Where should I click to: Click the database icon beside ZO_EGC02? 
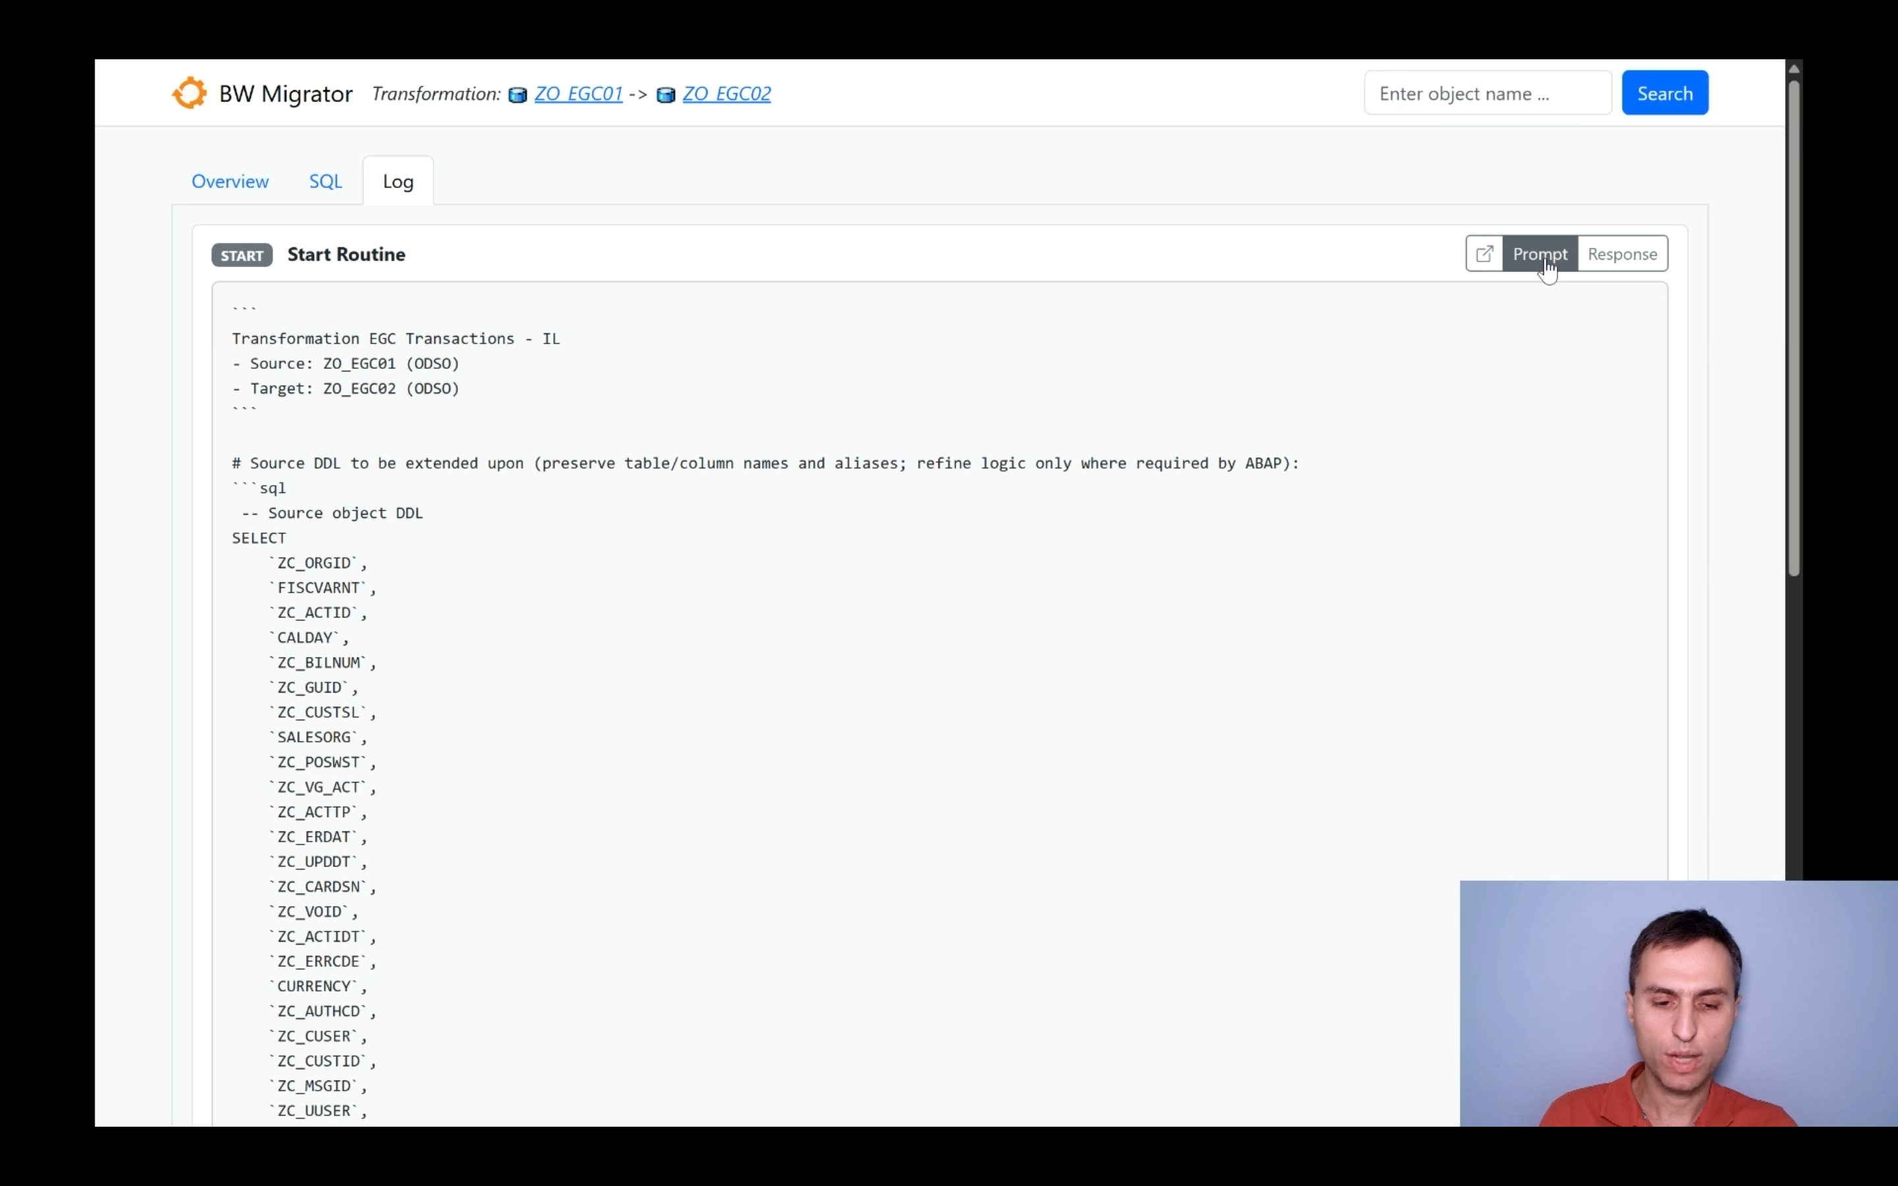[666, 95]
